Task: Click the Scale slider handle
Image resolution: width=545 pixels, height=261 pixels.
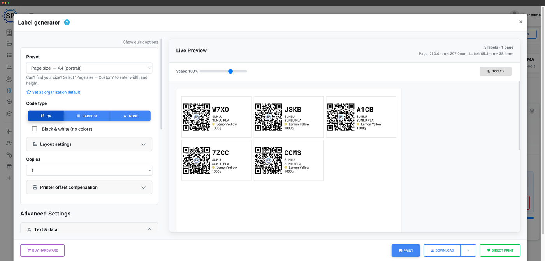Action: tap(230, 71)
